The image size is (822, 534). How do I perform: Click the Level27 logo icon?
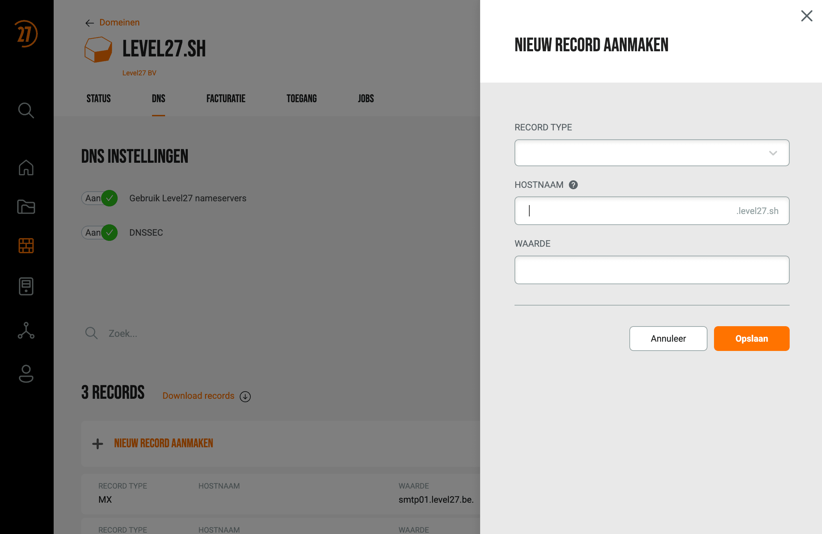click(x=26, y=33)
